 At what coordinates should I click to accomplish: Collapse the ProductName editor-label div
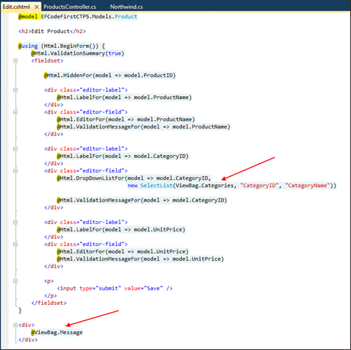click(x=15, y=90)
